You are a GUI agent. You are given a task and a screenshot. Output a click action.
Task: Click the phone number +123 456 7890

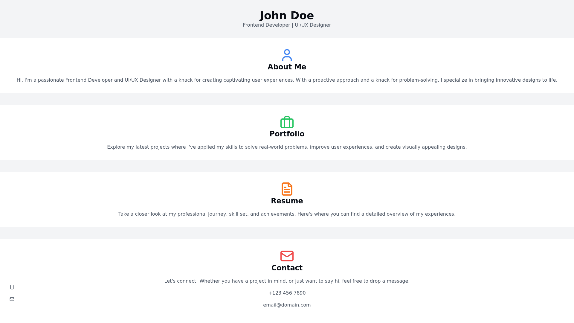pos(287,293)
